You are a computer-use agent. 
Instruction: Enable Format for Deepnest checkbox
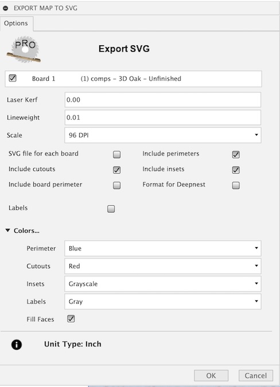[x=236, y=185]
